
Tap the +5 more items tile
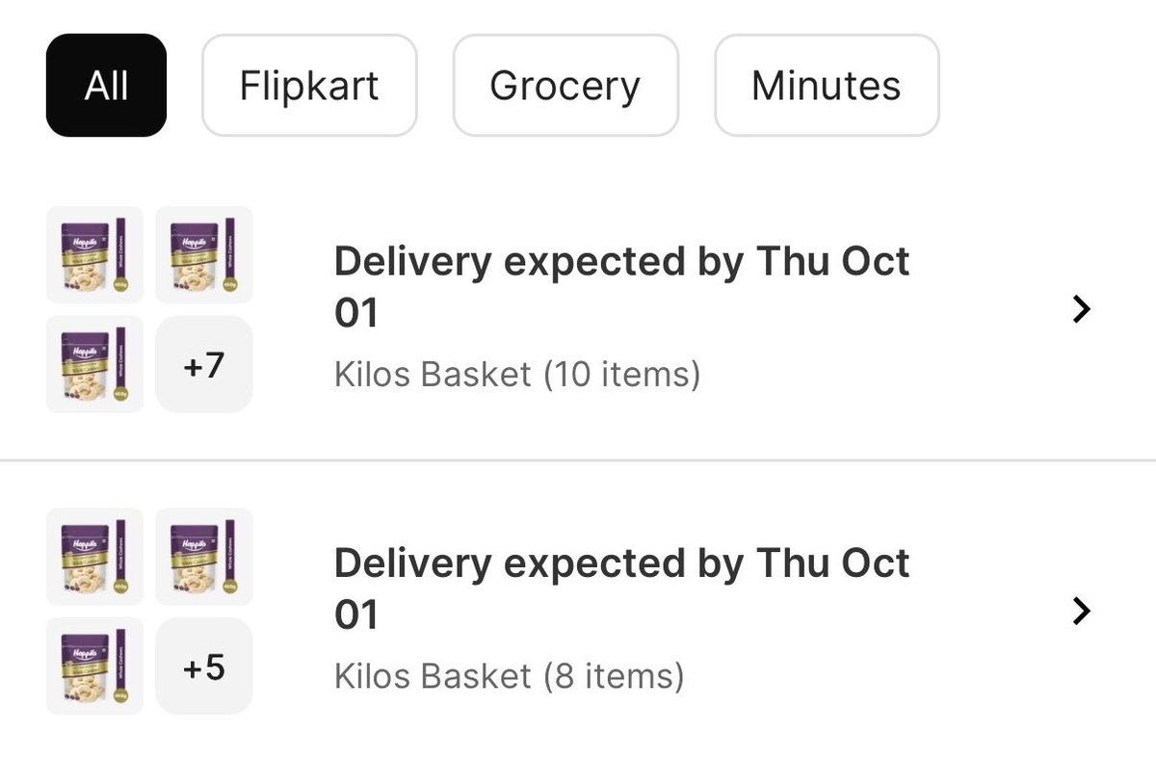[204, 667]
